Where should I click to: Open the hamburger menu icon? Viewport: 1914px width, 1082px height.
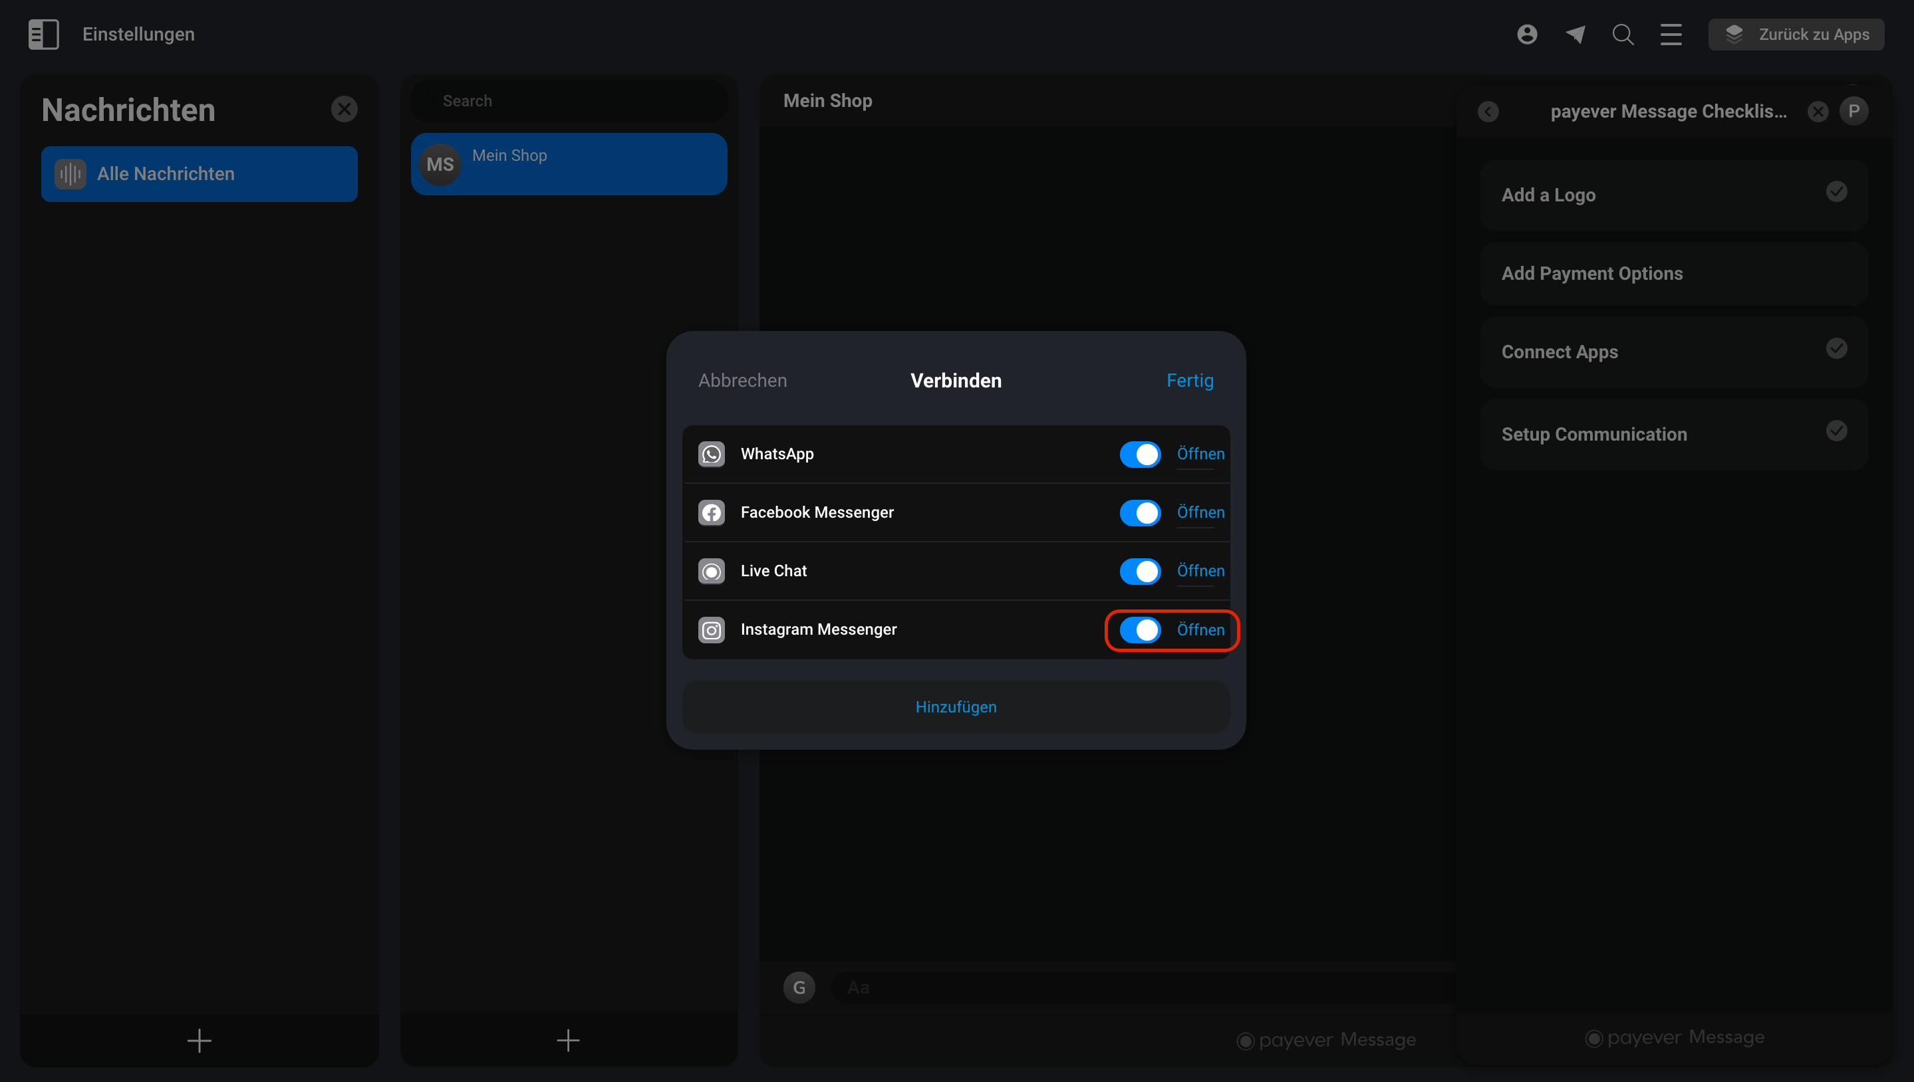1671,34
